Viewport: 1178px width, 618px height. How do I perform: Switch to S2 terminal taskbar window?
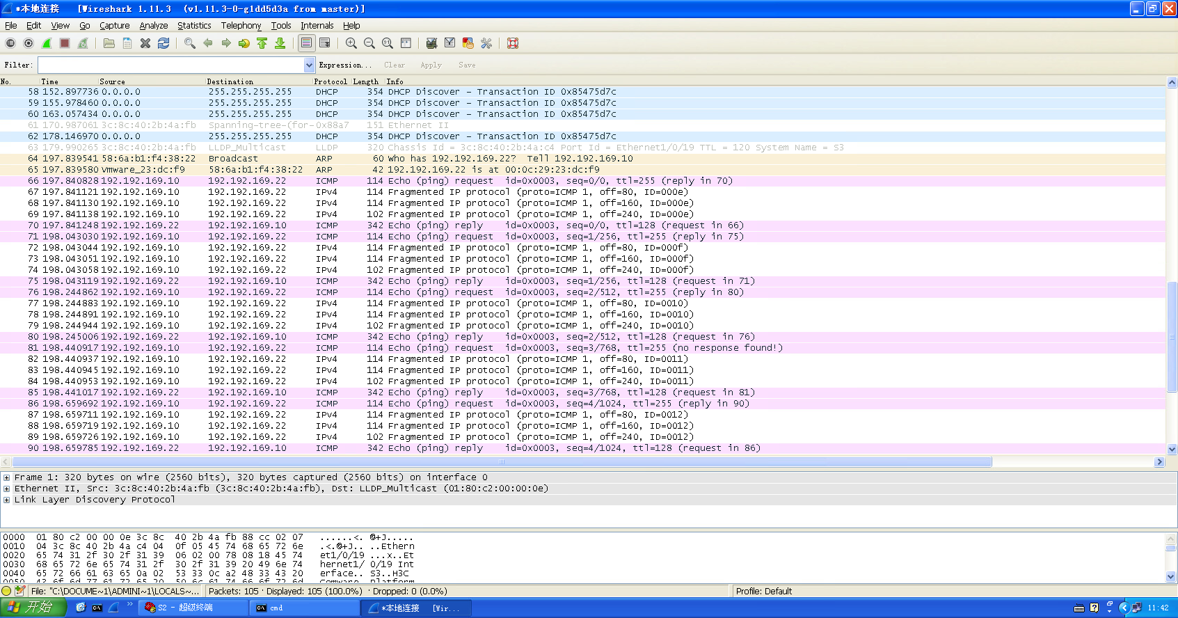click(x=193, y=608)
